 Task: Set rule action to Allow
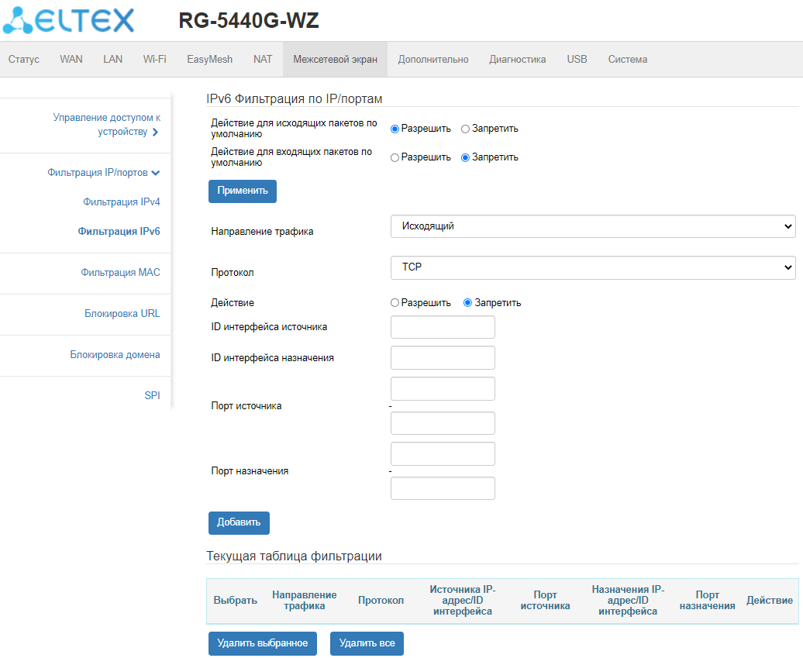coord(395,303)
